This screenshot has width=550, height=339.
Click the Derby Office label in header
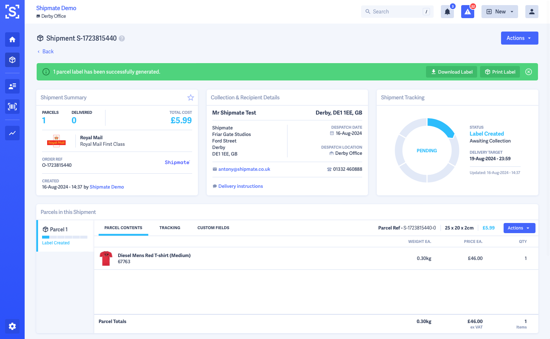[54, 16]
